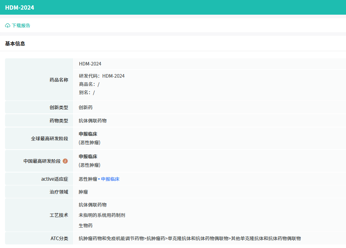Click bold 申报临床 in 全球最高研发阶段 row
Viewport: 346px width, 248px height.
88,134
